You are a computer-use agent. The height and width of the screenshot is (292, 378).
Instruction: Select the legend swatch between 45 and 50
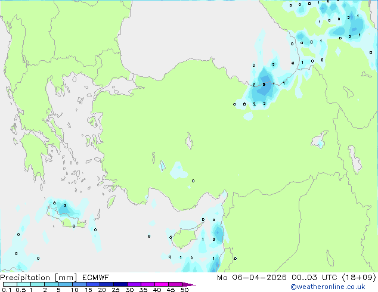(x=175, y=284)
